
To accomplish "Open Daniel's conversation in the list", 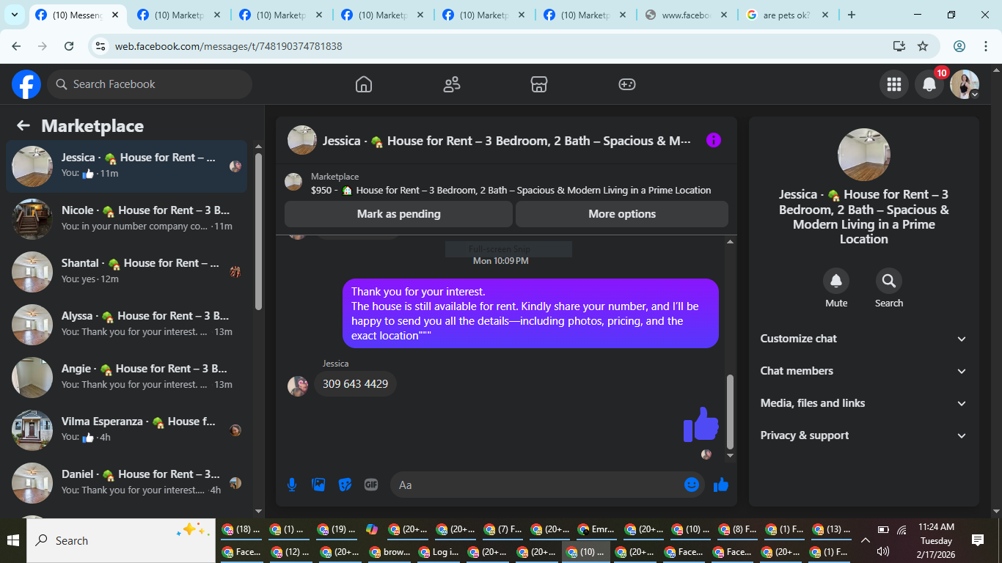I will 127,483.
